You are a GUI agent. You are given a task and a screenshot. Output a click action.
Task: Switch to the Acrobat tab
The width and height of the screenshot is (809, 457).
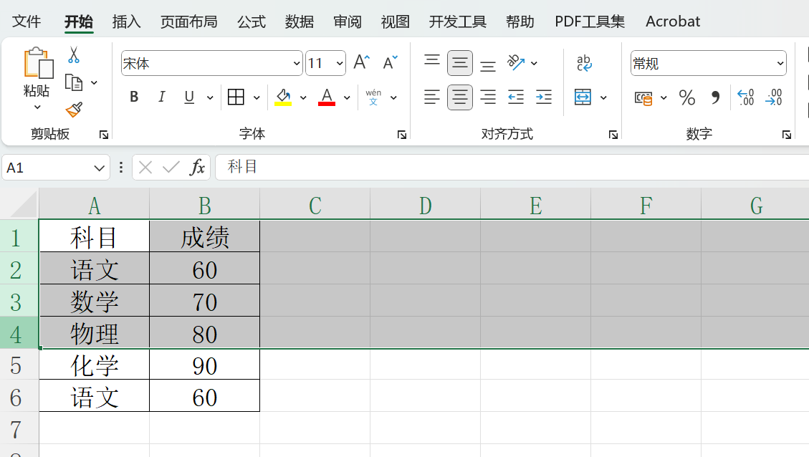[673, 21]
